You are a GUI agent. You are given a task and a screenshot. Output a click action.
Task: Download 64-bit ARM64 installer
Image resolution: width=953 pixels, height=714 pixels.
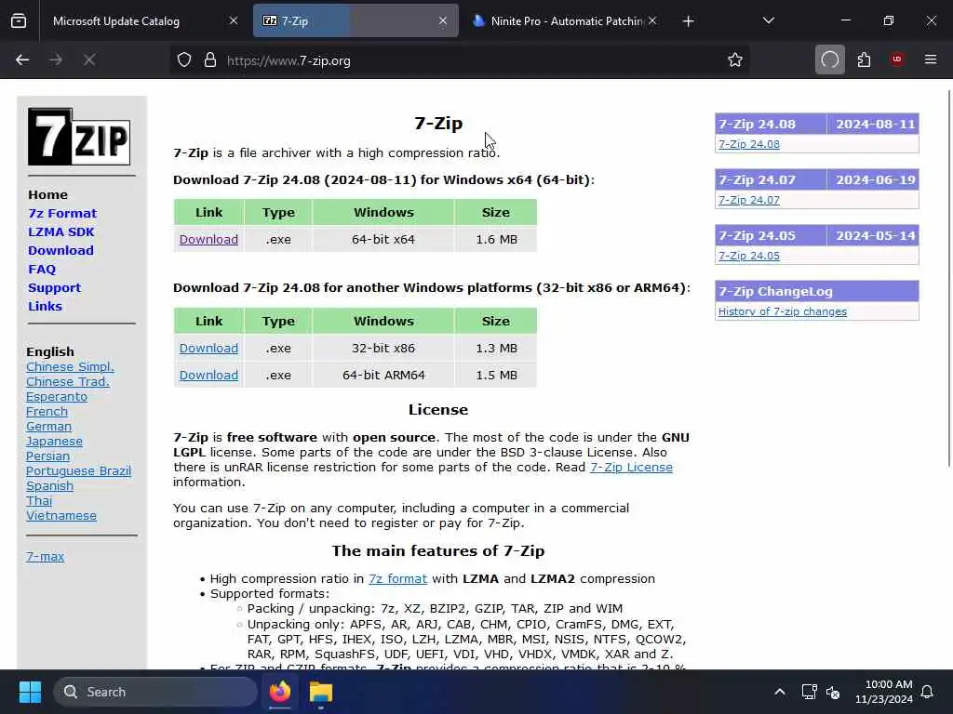(x=208, y=375)
